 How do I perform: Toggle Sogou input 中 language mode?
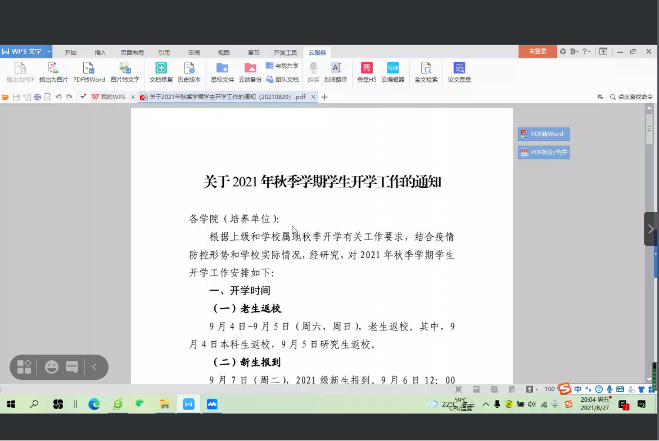pyautogui.click(x=577, y=389)
